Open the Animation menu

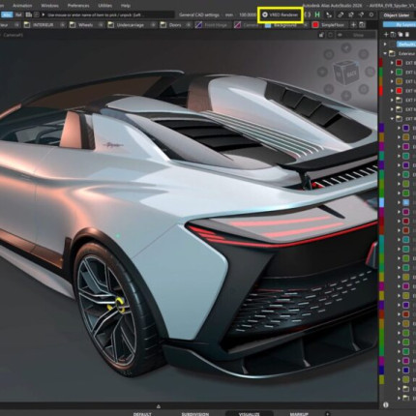coord(22,6)
